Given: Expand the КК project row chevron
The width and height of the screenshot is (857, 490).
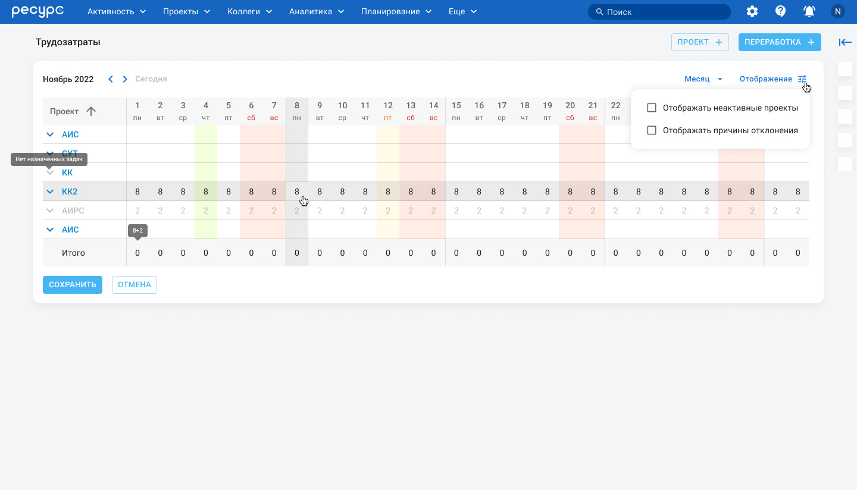Looking at the screenshot, I should 50,172.
